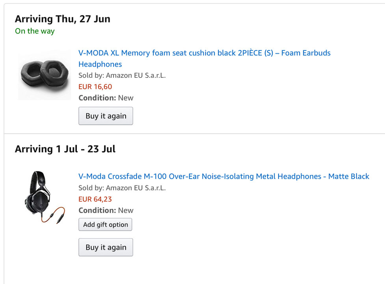Open the V-Moda Crossfade M-100 headphones link
Image resolution: width=385 pixels, height=284 pixels.
click(223, 176)
